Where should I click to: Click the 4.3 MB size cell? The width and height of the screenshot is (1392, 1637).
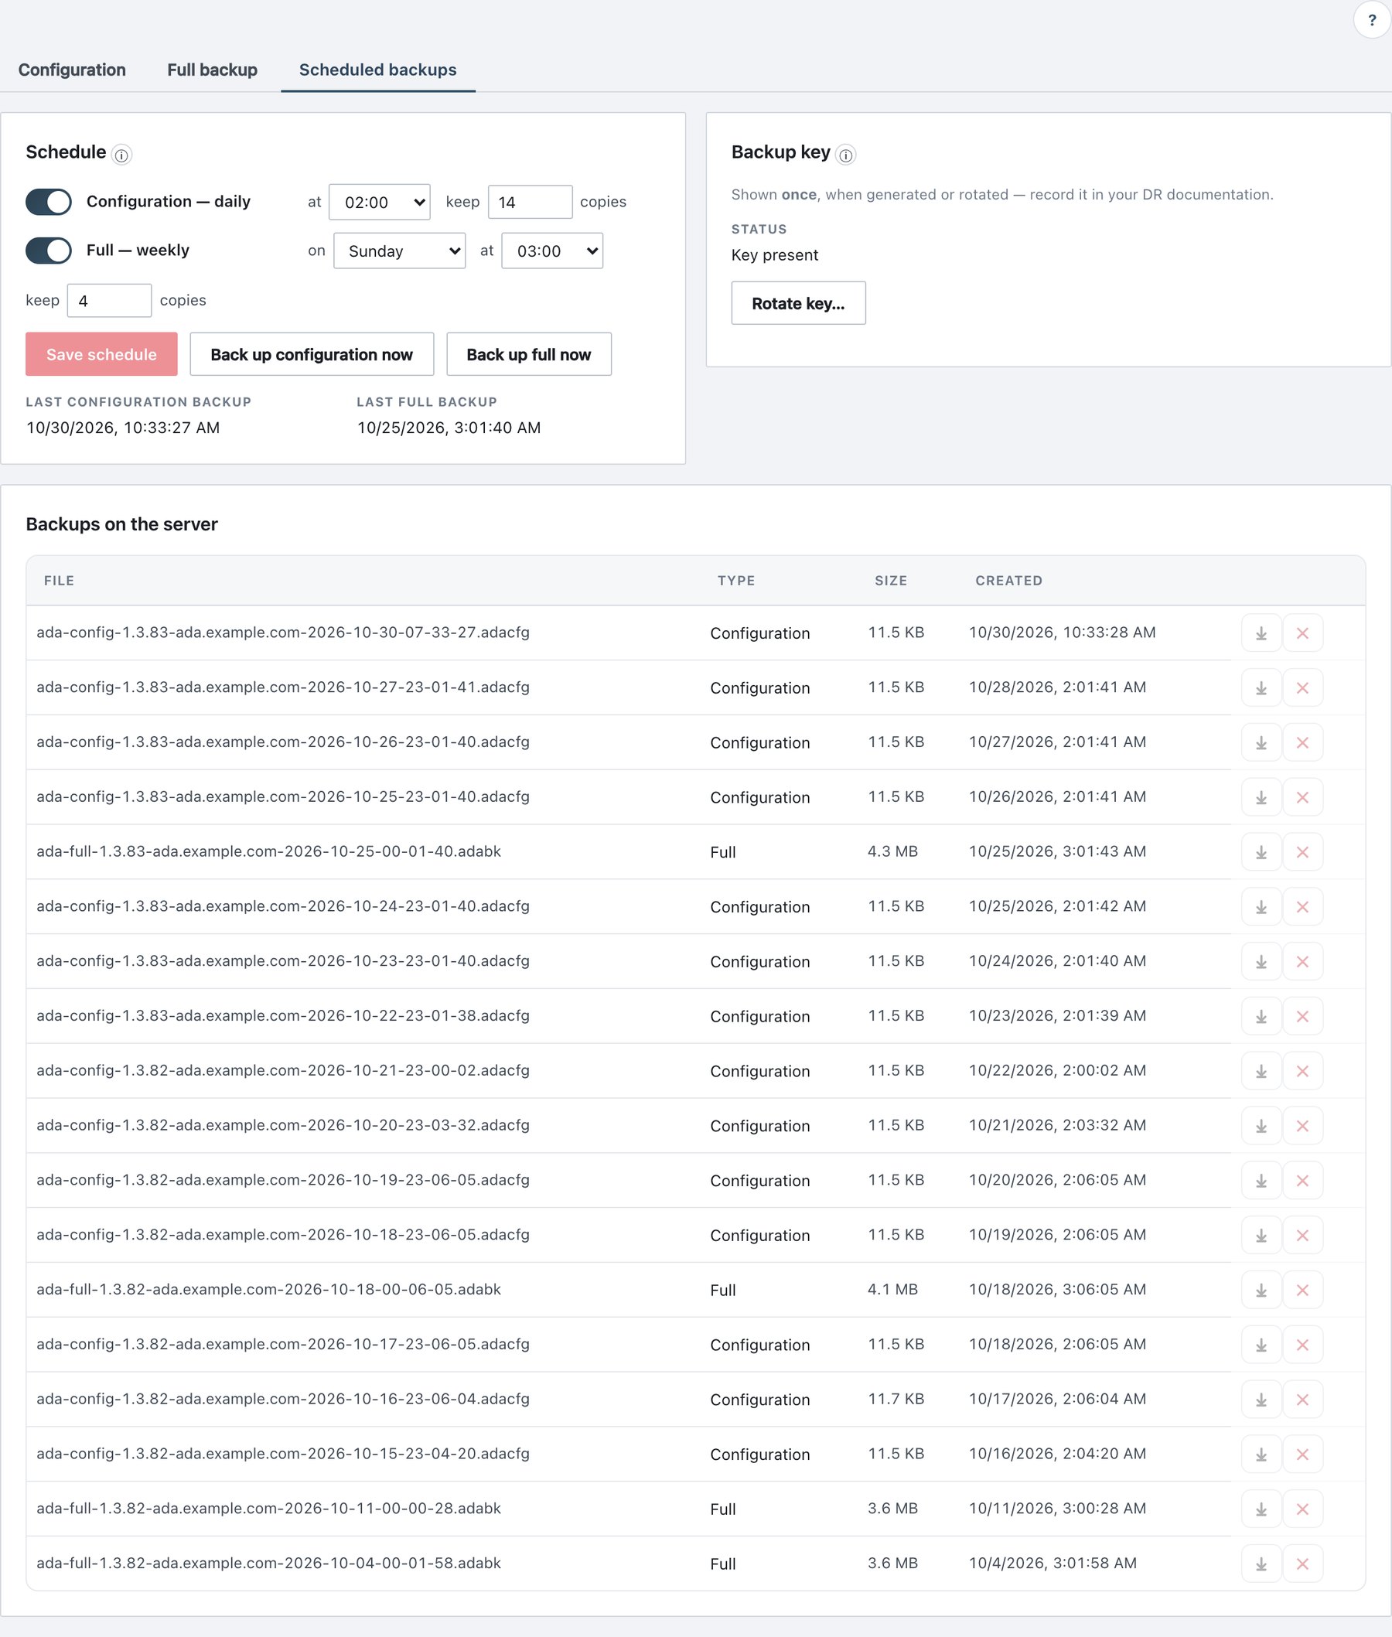point(892,852)
